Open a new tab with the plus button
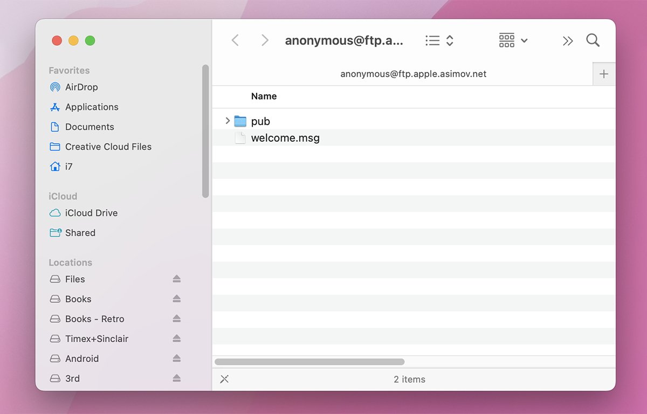The height and width of the screenshot is (414, 647). pos(604,74)
